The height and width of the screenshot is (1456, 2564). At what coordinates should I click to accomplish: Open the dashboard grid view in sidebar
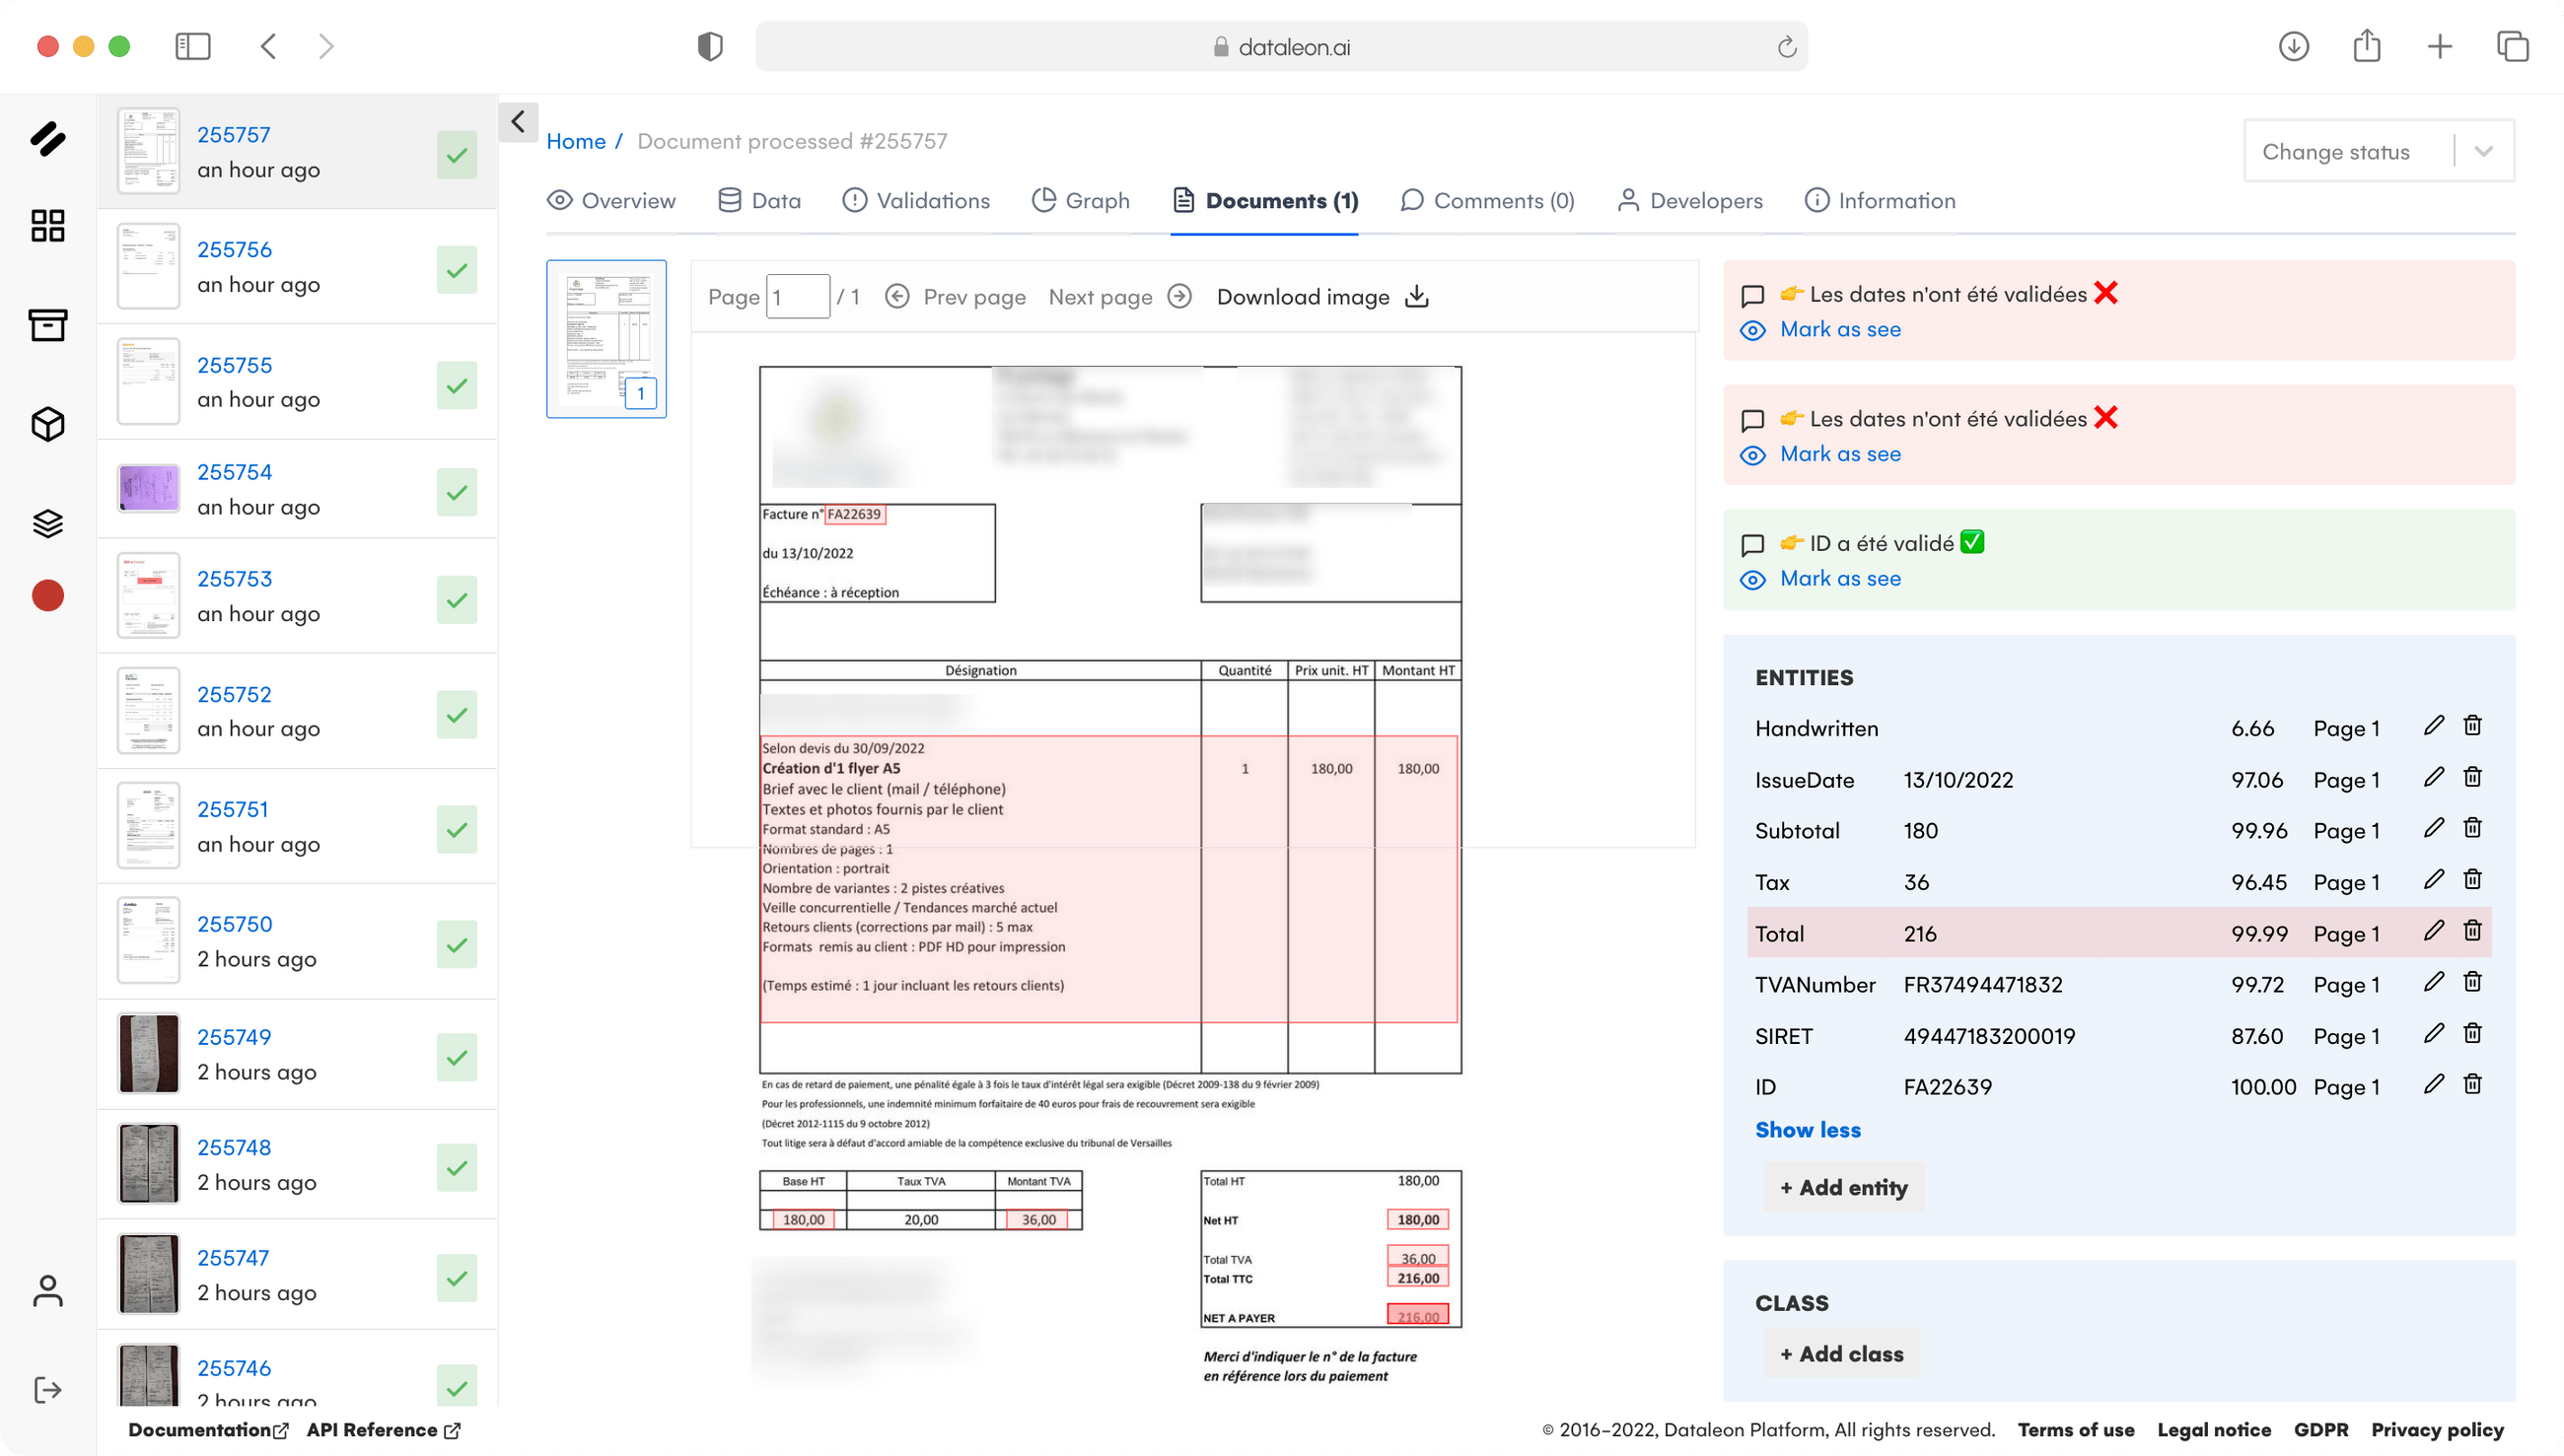click(x=47, y=226)
